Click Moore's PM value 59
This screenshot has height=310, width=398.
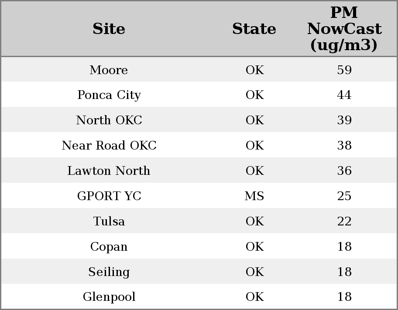click(344, 70)
